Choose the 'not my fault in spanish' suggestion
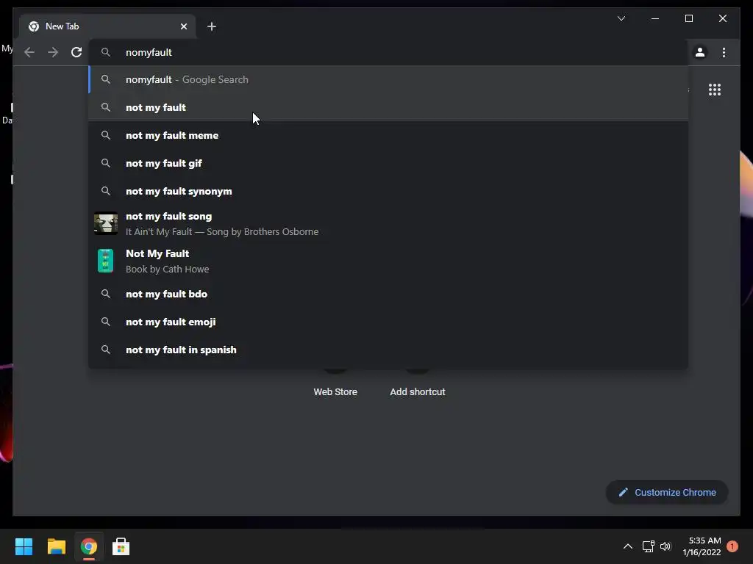Image resolution: width=753 pixels, height=564 pixels. [x=388, y=350]
